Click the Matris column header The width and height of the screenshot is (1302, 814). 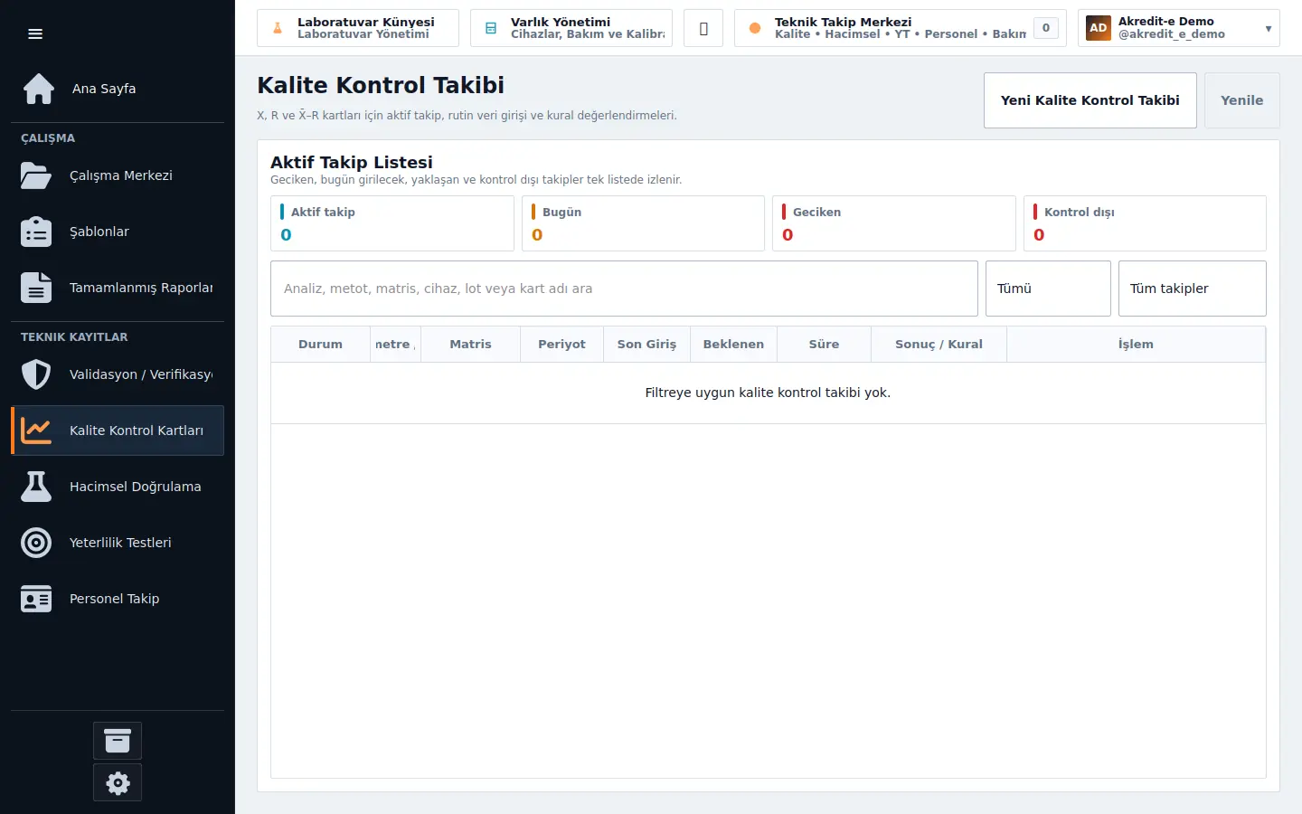click(471, 345)
